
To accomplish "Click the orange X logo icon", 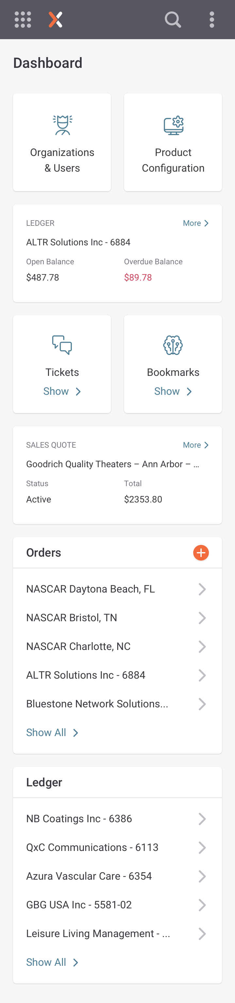I will [x=56, y=20].
